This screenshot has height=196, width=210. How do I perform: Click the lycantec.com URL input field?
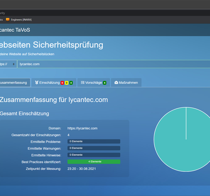114,64
